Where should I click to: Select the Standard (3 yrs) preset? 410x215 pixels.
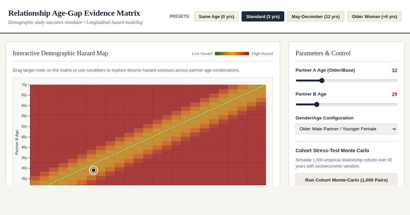tap(263, 16)
